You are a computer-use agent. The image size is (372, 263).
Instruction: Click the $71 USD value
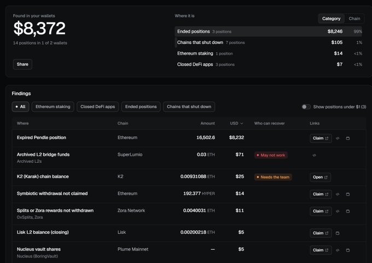coord(240,155)
